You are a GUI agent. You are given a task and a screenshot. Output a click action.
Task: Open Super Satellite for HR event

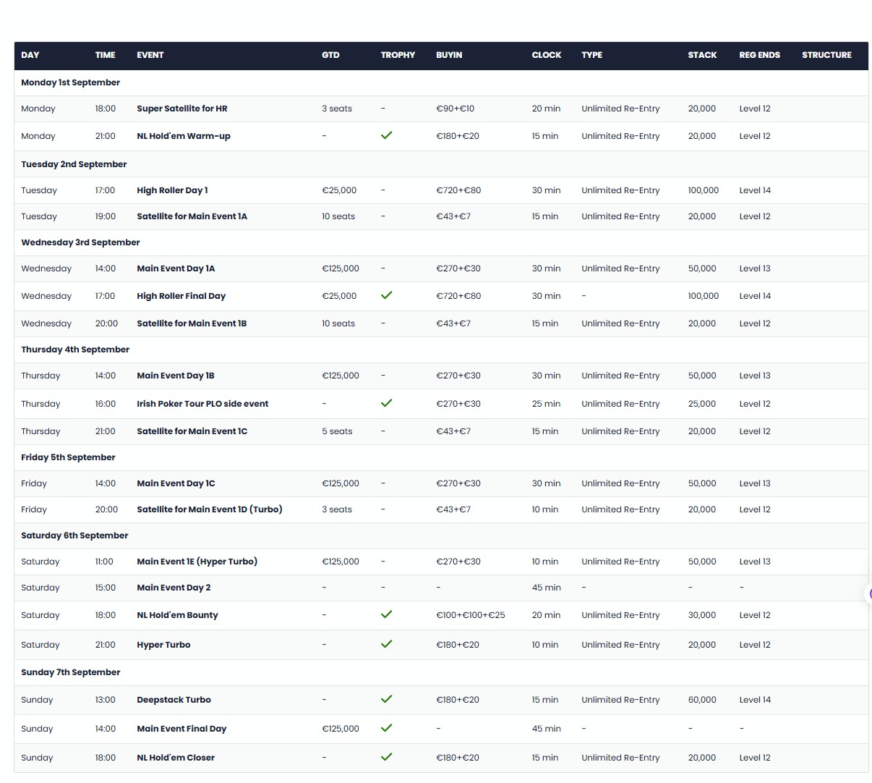(x=182, y=109)
